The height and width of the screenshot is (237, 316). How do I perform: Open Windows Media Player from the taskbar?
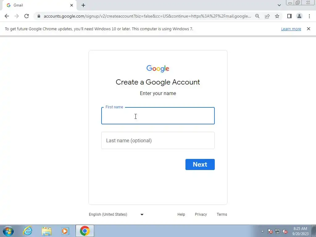pyautogui.click(x=65, y=231)
